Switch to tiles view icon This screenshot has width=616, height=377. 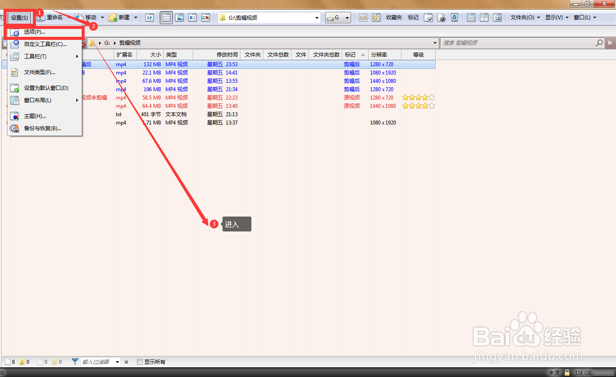pyautogui.click(x=193, y=18)
